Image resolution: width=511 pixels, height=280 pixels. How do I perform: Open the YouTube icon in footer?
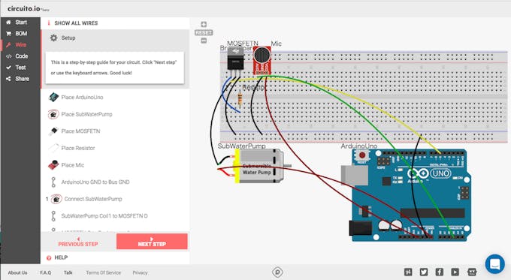click(455, 272)
